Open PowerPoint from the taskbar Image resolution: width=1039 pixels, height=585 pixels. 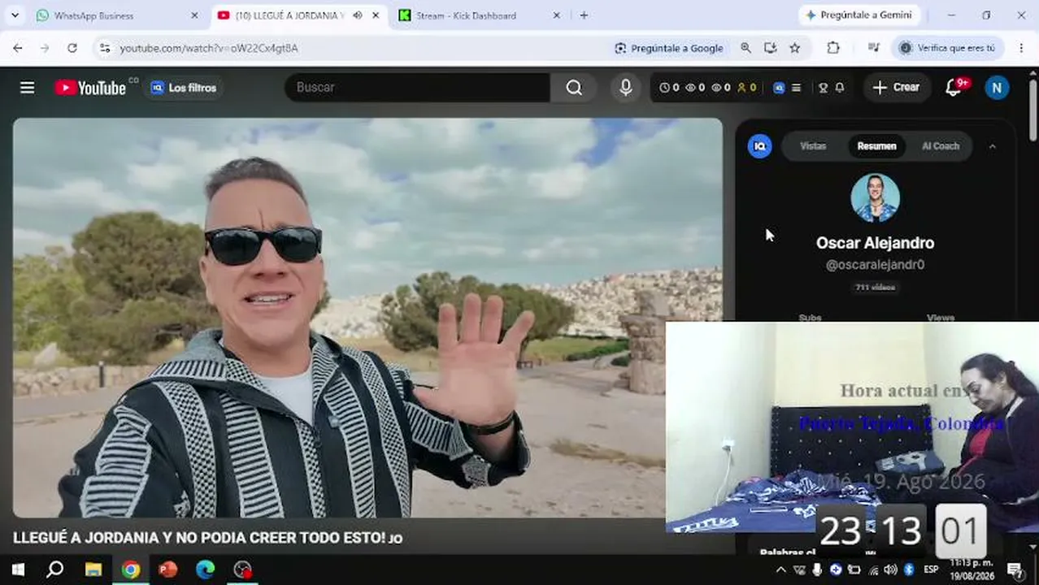click(x=167, y=570)
